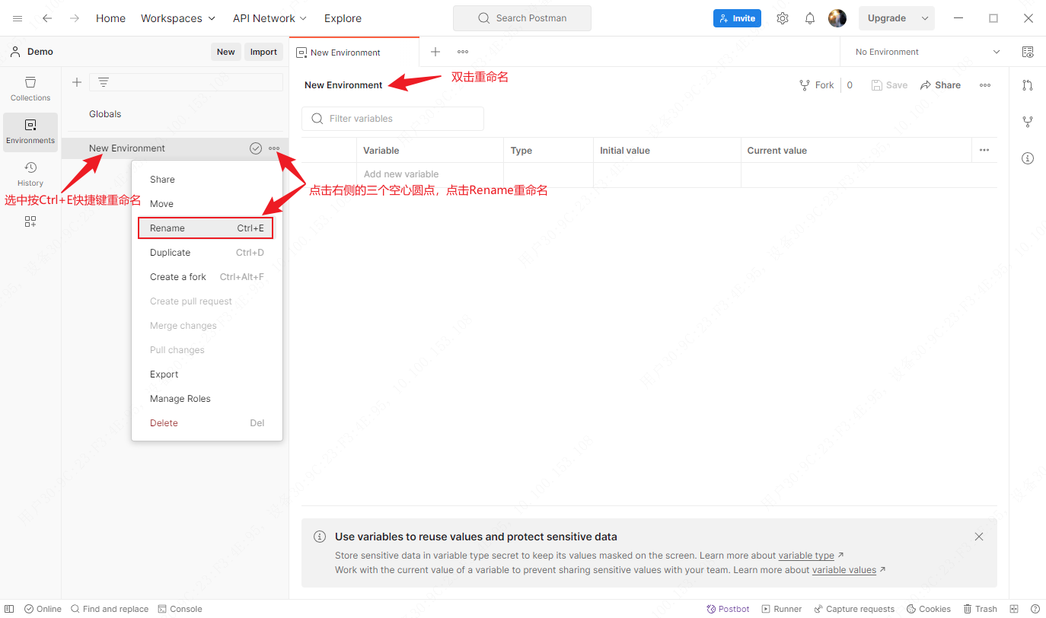This screenshot has width=1046, height=618.
Task: Select Share in the context menu
Action: (x=206, y=180)
